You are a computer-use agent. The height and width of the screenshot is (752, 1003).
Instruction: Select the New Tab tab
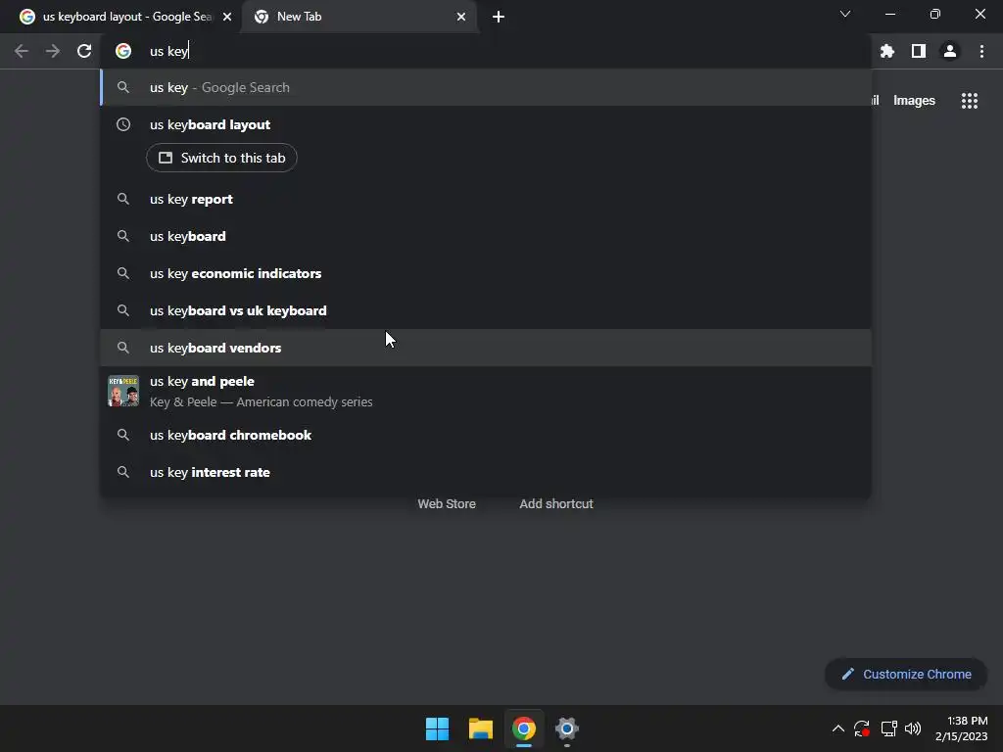[359, 17]
